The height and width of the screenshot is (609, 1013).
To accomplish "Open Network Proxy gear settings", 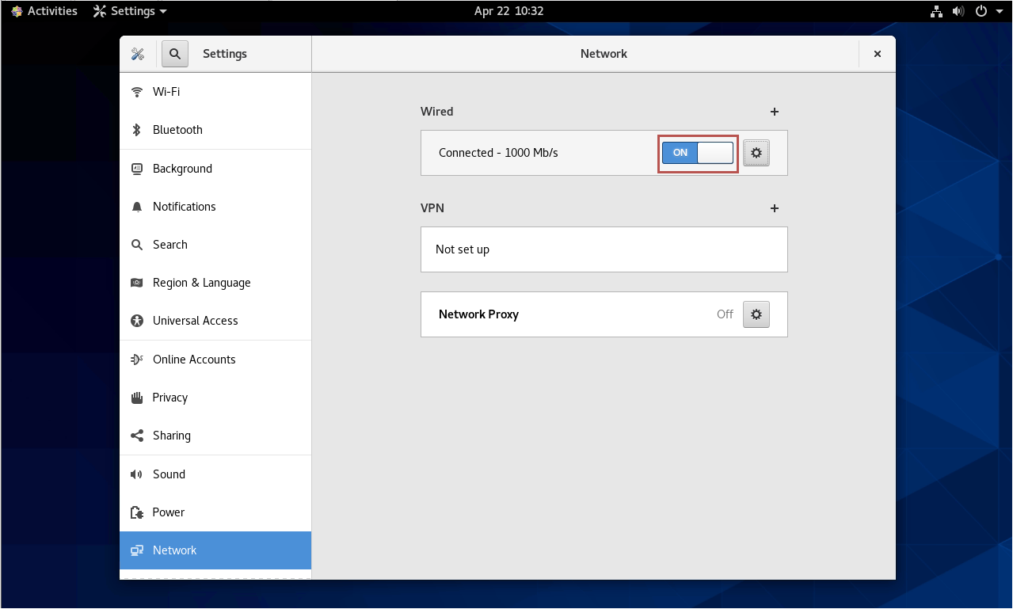I will [x=756, y=314].
